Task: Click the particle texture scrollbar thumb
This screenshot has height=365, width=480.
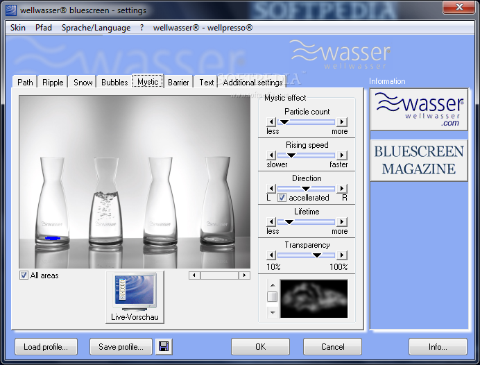Action: pos(273,296)
